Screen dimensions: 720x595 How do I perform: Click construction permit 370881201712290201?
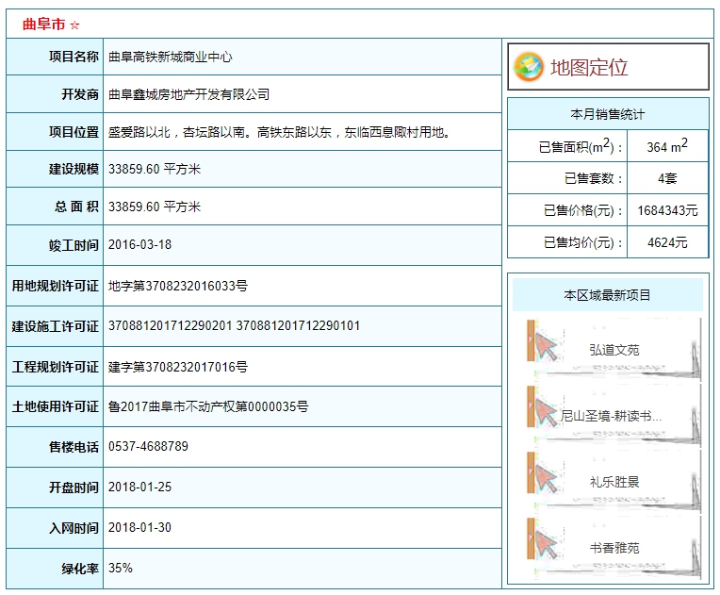171,325
